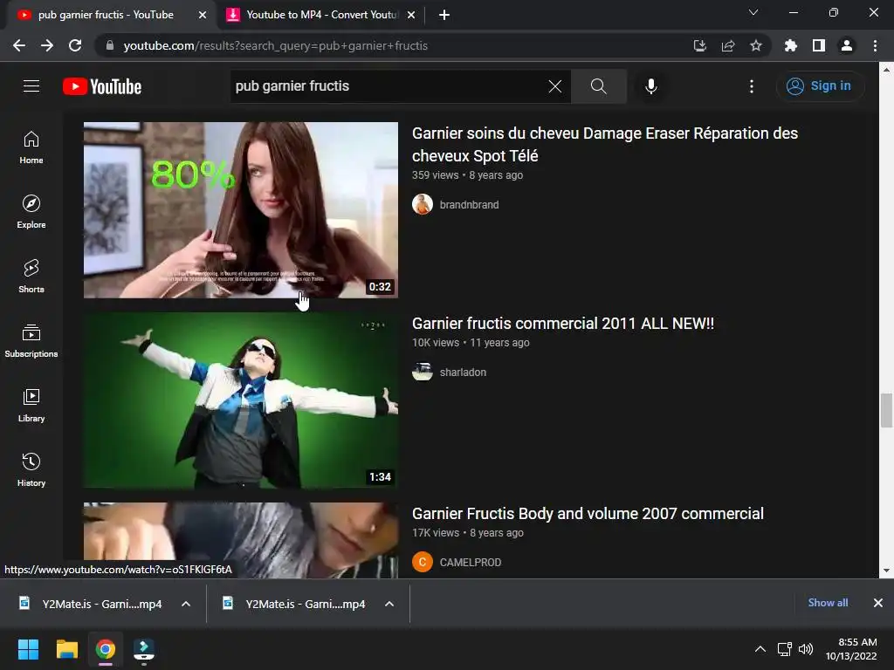The height and width of the screenshot is (670, 894).
Task: Open volume control in system tray
Action: (806, 649)
